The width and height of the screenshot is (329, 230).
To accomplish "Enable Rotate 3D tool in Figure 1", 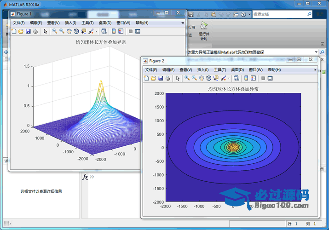I will pyautogui.click(x=76, y=31).
